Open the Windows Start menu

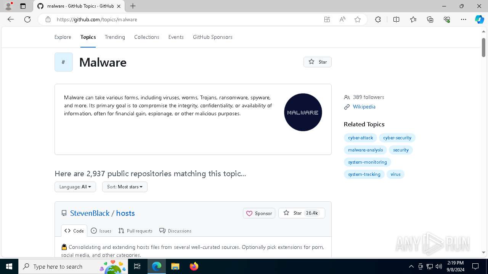point(9,266)
